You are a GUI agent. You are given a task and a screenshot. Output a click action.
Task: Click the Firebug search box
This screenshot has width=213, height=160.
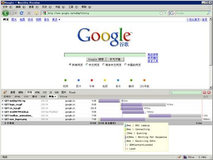click(x=185, y=92)
